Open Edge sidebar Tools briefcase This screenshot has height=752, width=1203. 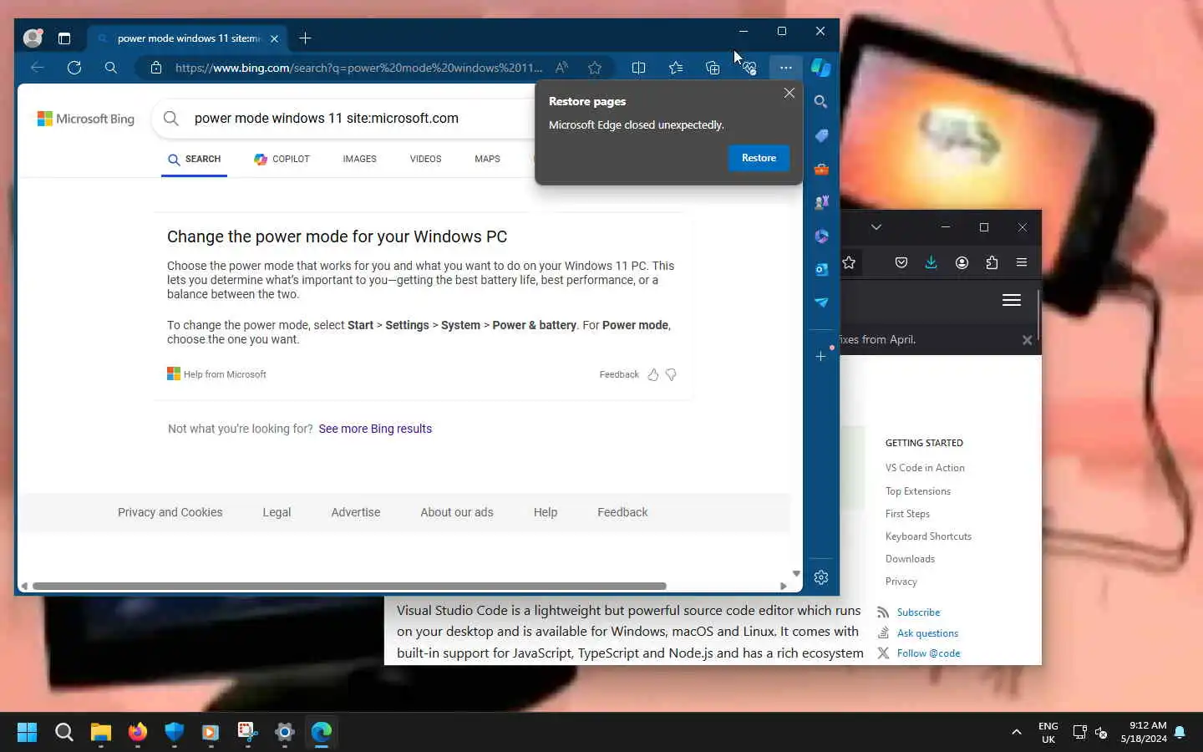(821, 169)
